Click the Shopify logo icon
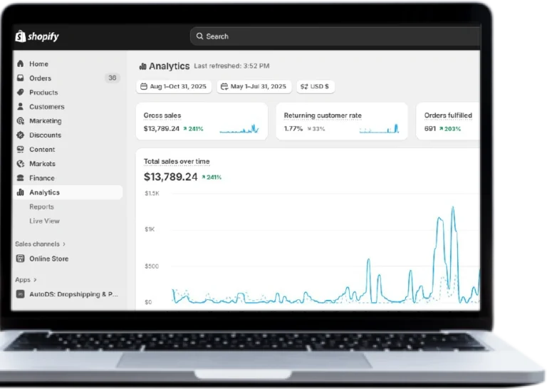 20,36
